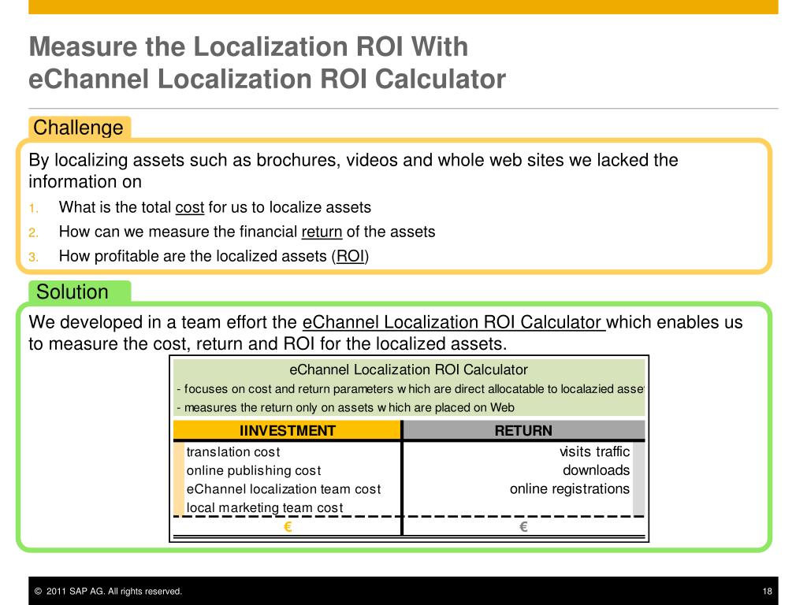
Task: Click the 'downloads' entry
Action: coord(596,470)
